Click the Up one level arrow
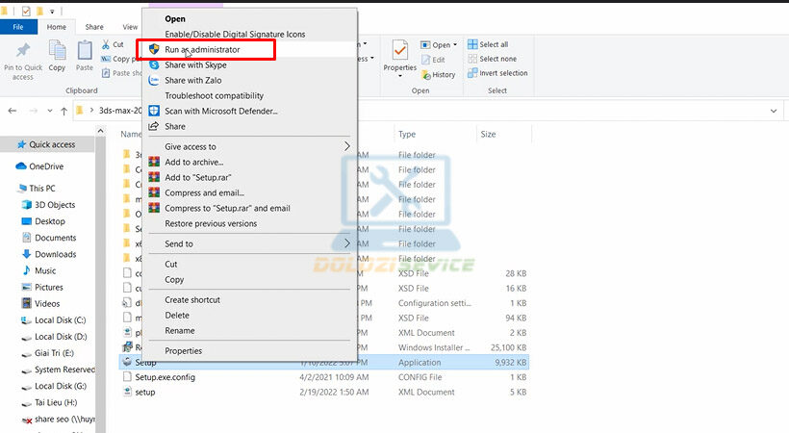This screenshot has height=433, width=789. pos(64,111)
